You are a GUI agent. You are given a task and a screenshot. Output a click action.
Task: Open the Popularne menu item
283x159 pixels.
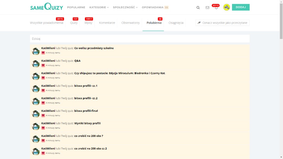pyautogui.click(x=76, y=7)
